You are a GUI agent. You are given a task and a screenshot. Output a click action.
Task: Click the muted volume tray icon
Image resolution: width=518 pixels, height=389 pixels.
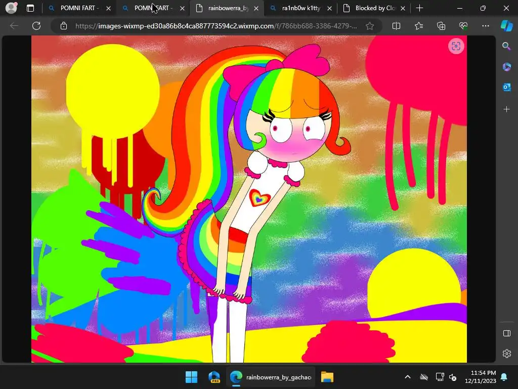453,377
